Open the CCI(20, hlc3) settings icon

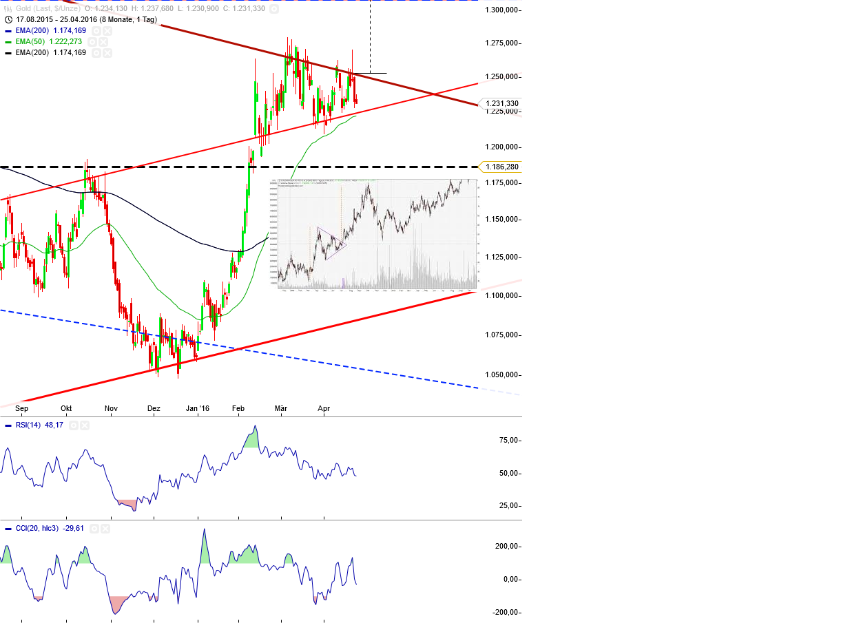click(95, 529)
